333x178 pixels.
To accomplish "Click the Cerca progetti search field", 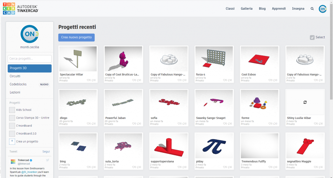I will pyautogui.click(x=30, y=59).
